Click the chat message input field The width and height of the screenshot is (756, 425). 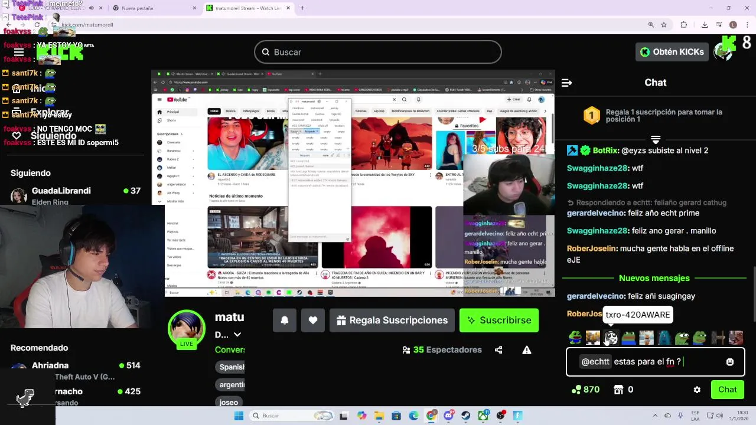tap(656, 362)
